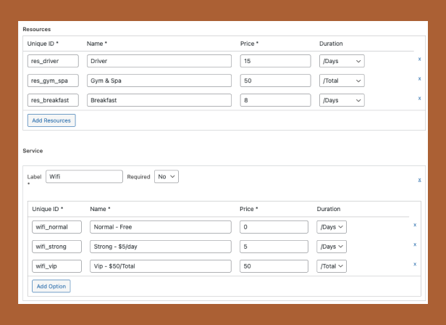
Task: Focus the Wifi label input field
Action: pos(84,176)
